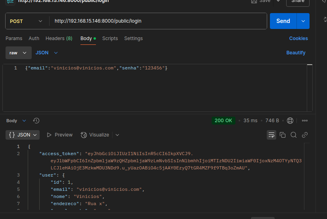This screenshot has height=219, width=327.
Task: Switch to the Auth tab
Action: click(x=34, y=38)
